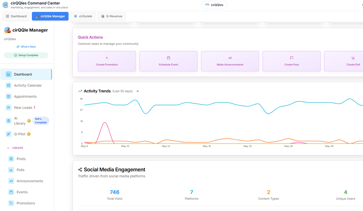Image resolution: width=363 pixels, height=211 pixels.
Task: Switch to cirQQle Manager tab
Action: tap(50, 16)
